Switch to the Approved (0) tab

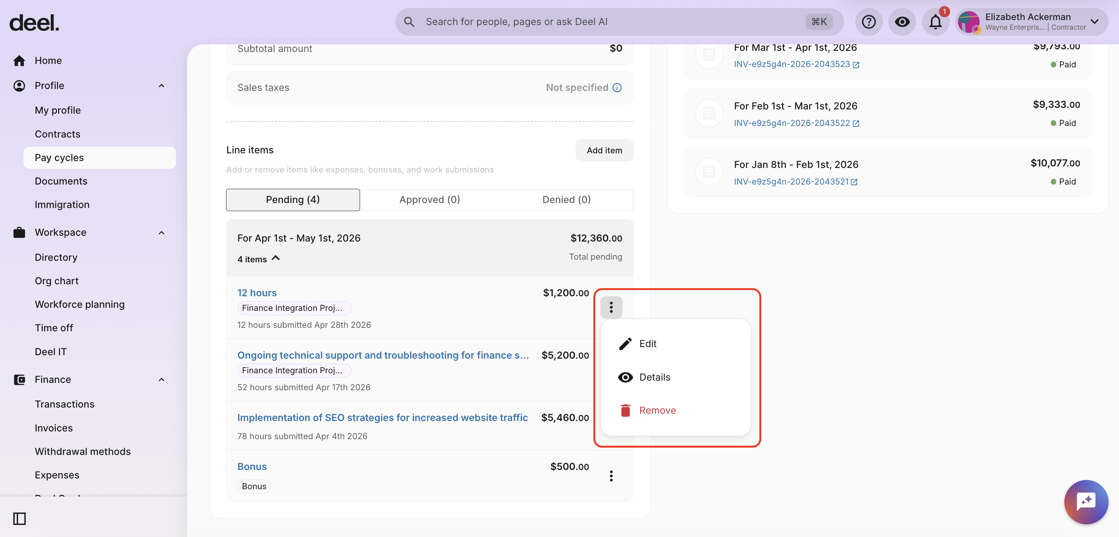(x=430, y=200)
